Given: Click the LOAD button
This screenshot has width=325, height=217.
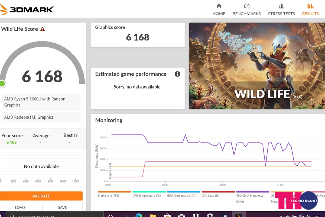Looking at the screenshot, I should [x=20, y=207].
